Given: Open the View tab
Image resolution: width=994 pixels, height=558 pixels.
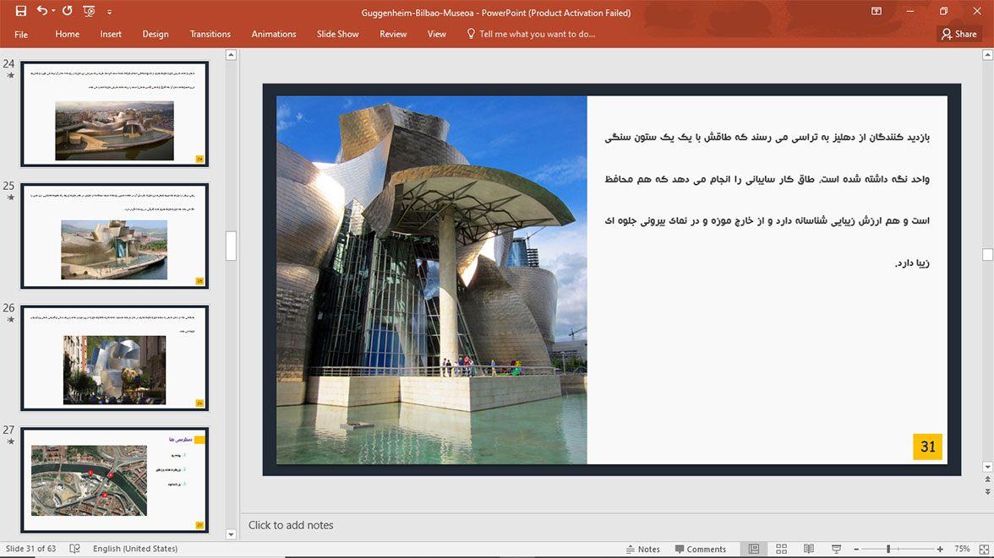Looking at the screenshot, I should [x=437, y=35].
